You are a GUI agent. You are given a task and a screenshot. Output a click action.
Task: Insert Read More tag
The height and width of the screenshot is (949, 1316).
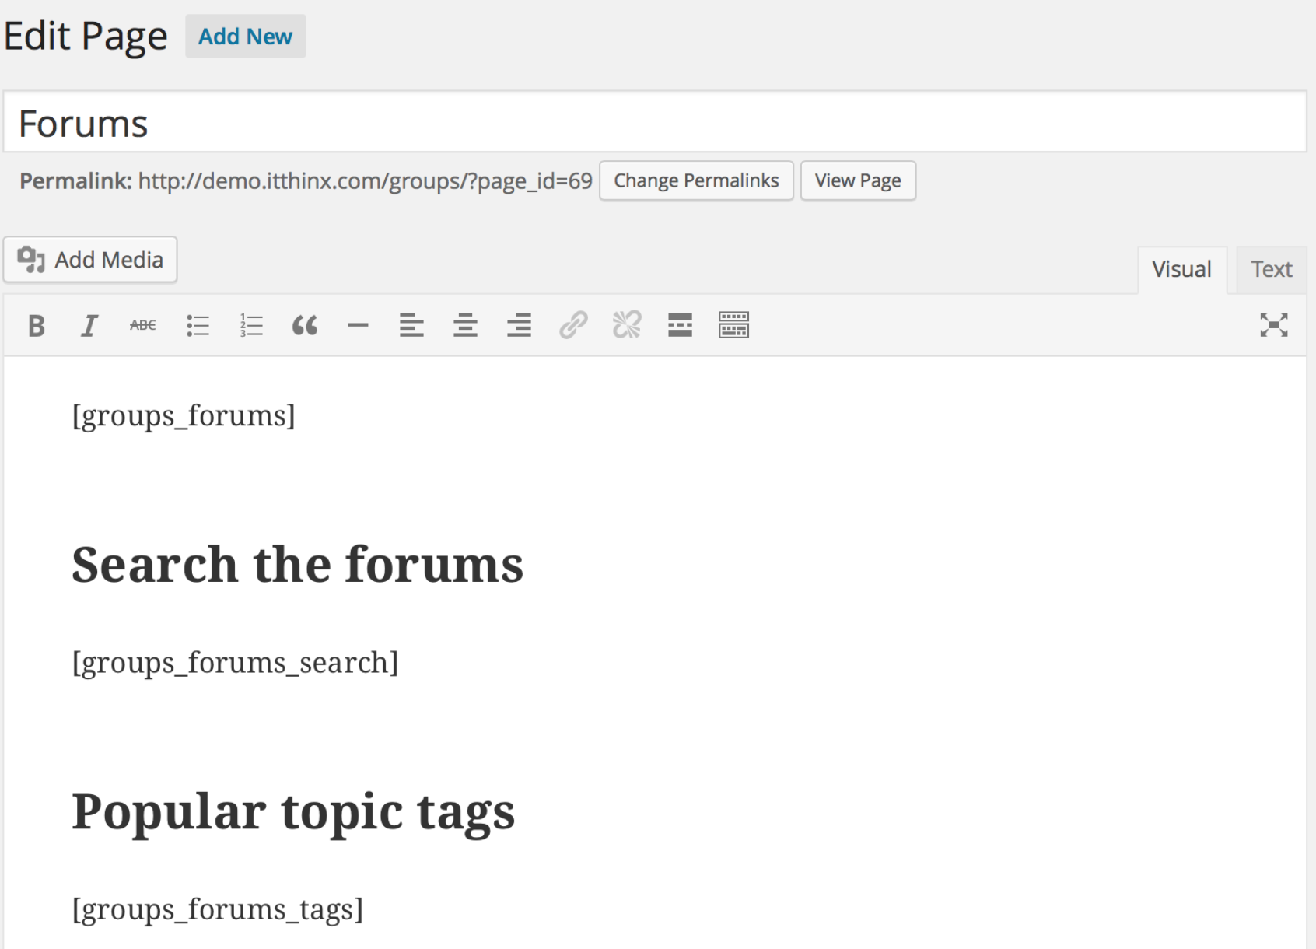tap(680, 325)
